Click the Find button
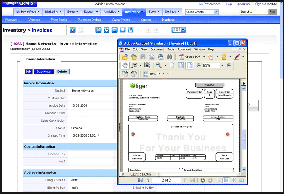 pyautogui.click(x=272, y=12)
